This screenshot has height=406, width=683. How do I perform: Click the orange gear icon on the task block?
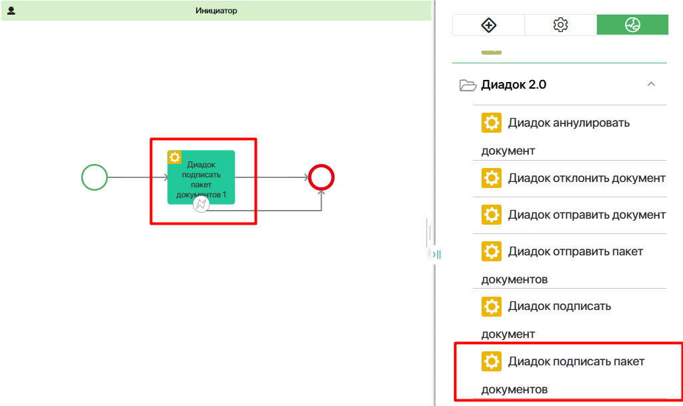(x=175, y=157)
